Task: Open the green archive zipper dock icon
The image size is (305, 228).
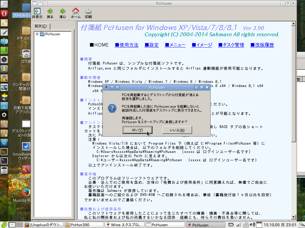Action: tap(4, 50)
